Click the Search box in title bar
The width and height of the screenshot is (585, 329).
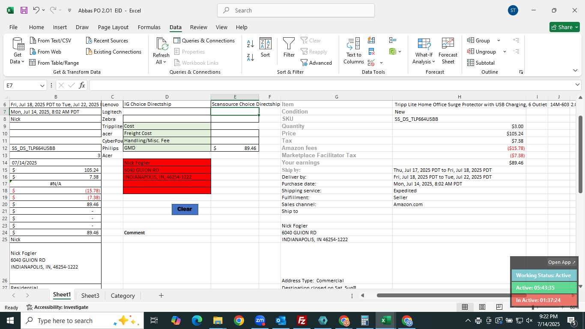point(296,10)
